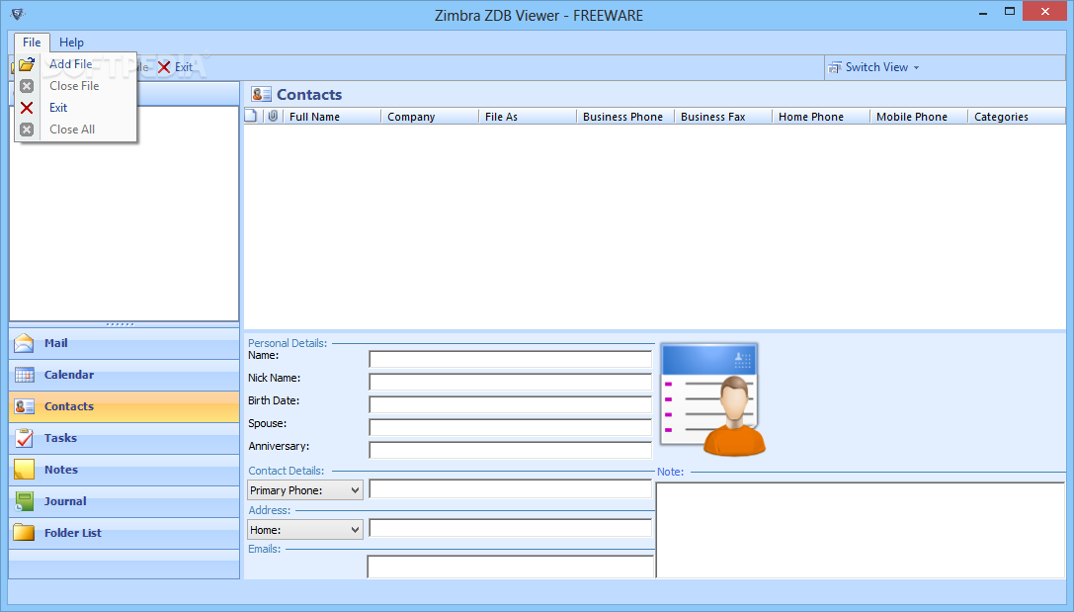Sort by Business Fax column header
Image resolution: width=1074 pixels, height=612 pixels.
(x=723, y=117)
